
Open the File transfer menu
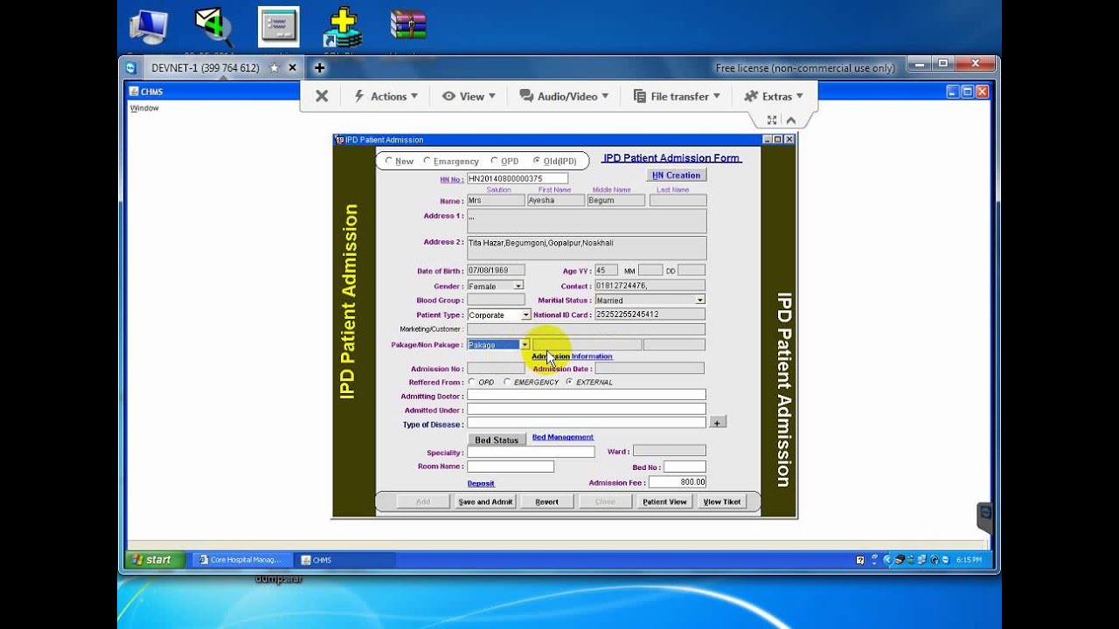pos(677,96)
